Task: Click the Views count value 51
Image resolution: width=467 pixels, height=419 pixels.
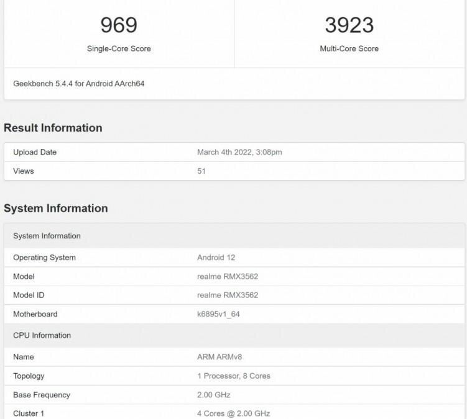Action: click(201, 171)
